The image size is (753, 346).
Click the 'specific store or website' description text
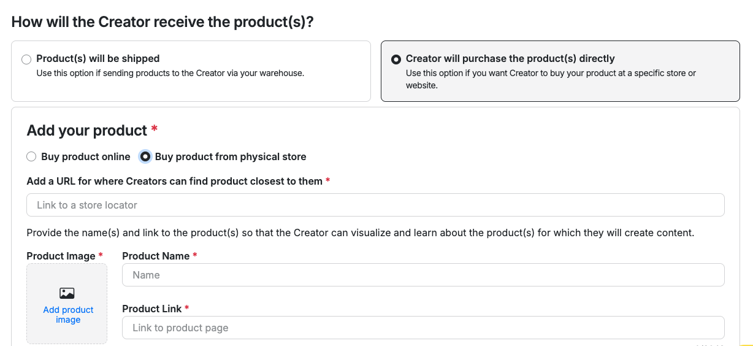click(x=551, y=79)
